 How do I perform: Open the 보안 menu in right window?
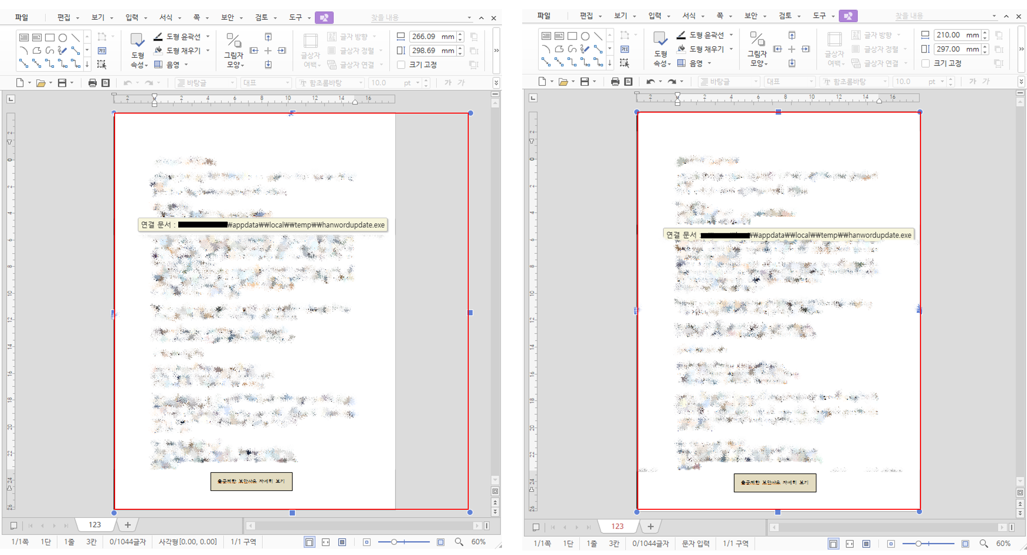click(750, 16)
